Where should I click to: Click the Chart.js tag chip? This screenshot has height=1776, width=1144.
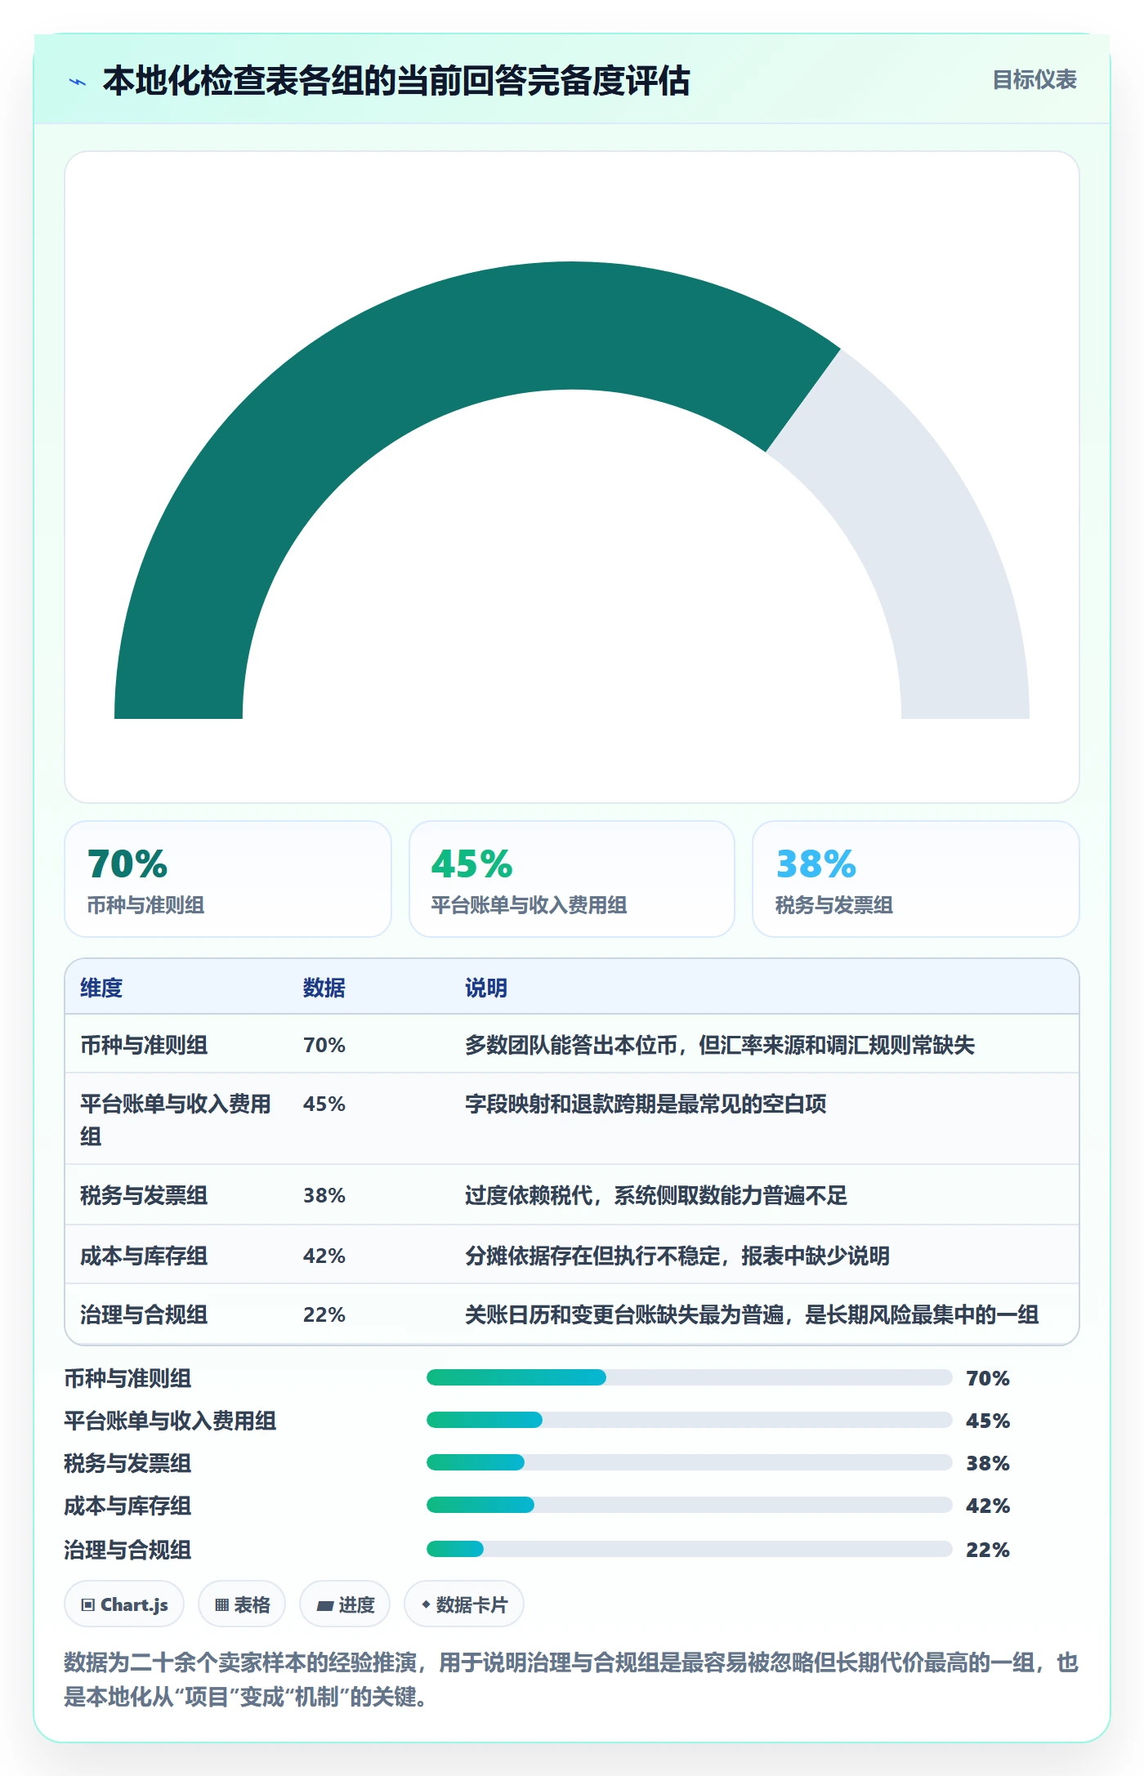[124, 1604]
